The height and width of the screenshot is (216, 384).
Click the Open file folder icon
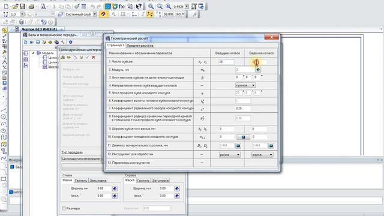[15, 6]
